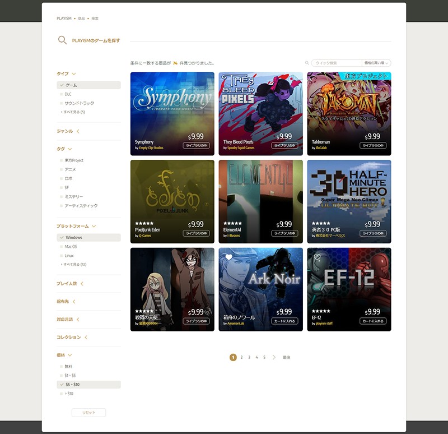Image resolution: width=448 pixels, height=434 pixels.
Task: Open the Takkoman game thumbnail
Action: pos(349,114)
